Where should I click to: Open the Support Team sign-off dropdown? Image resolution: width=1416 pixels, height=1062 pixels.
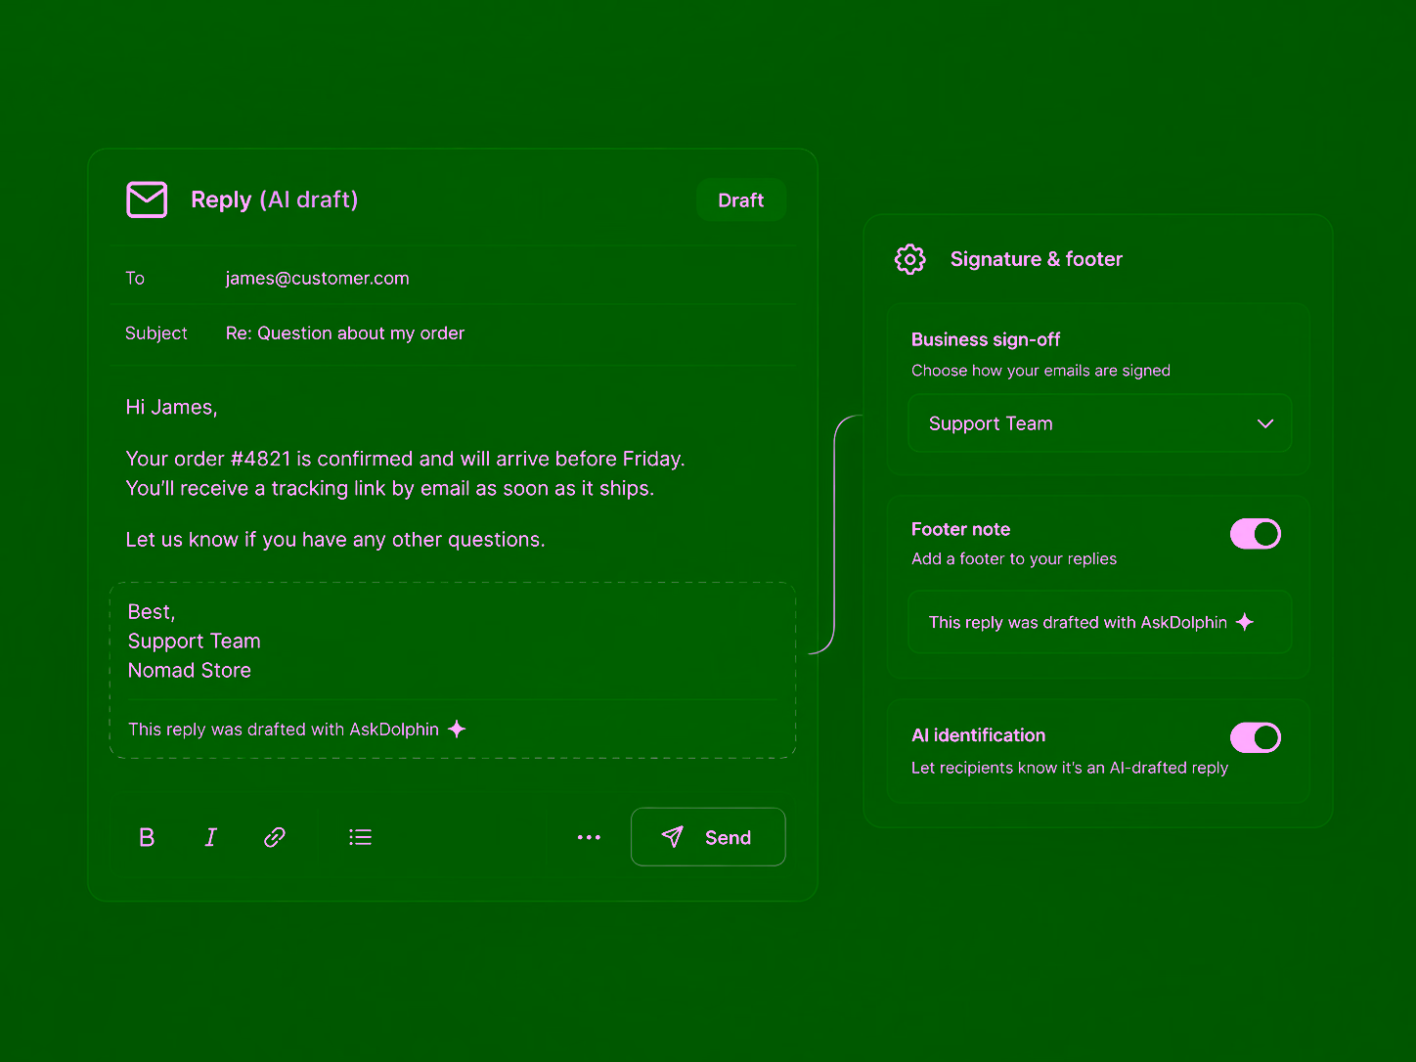[x=1100, y=423]
